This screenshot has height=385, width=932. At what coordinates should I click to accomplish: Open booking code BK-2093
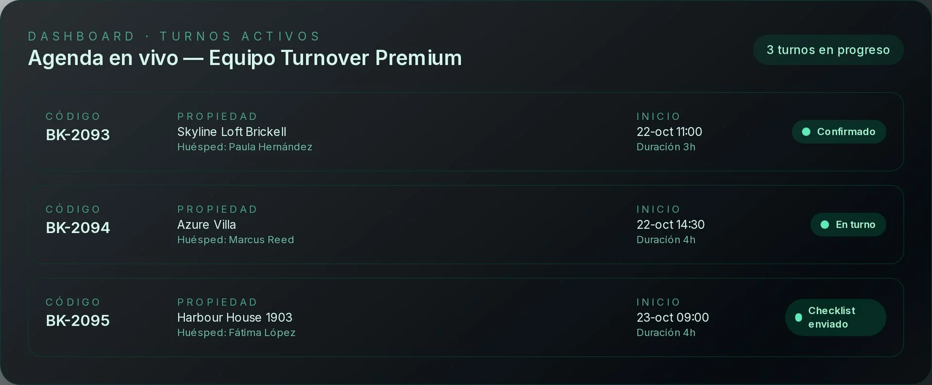pyautogui.click(x=78, y=134)
